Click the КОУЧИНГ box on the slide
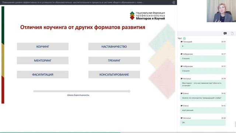This screenshot has height=133, width=236. (43, 47)
